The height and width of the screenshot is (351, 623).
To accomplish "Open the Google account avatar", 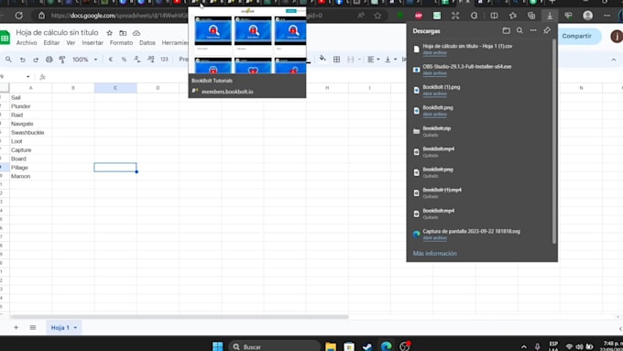I will (x=617, y=36).
